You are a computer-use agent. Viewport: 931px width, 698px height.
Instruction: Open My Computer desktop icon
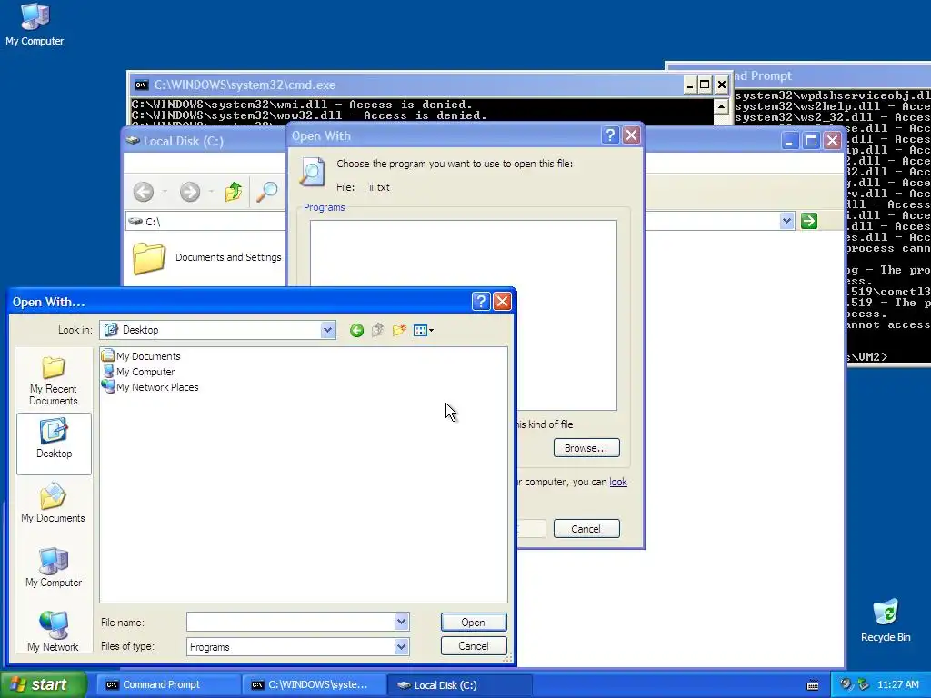tap(35, 25)
